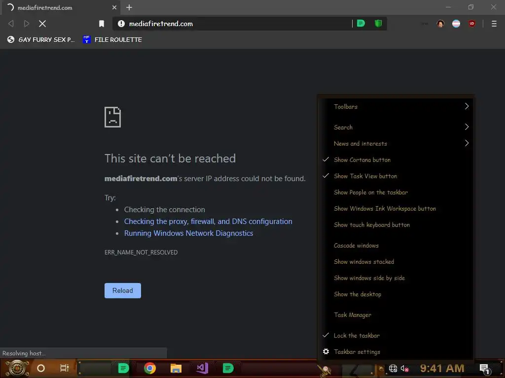Click the Reload button
505x378 pixels.
123,290
